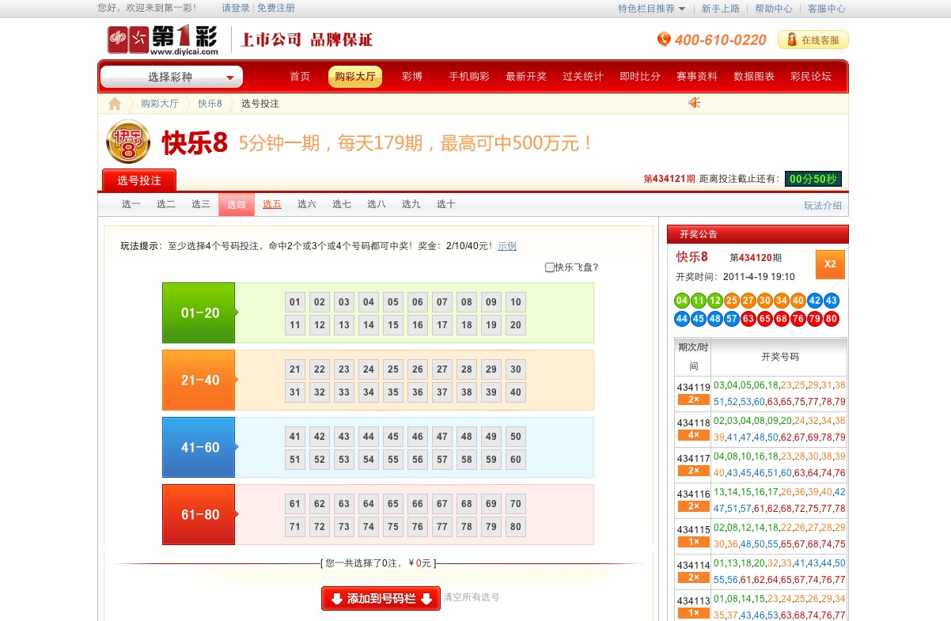This screenshot has width=951, height=621.
Task: Click the 快乐8 round game logo
Action: click(x=128, y=142)
